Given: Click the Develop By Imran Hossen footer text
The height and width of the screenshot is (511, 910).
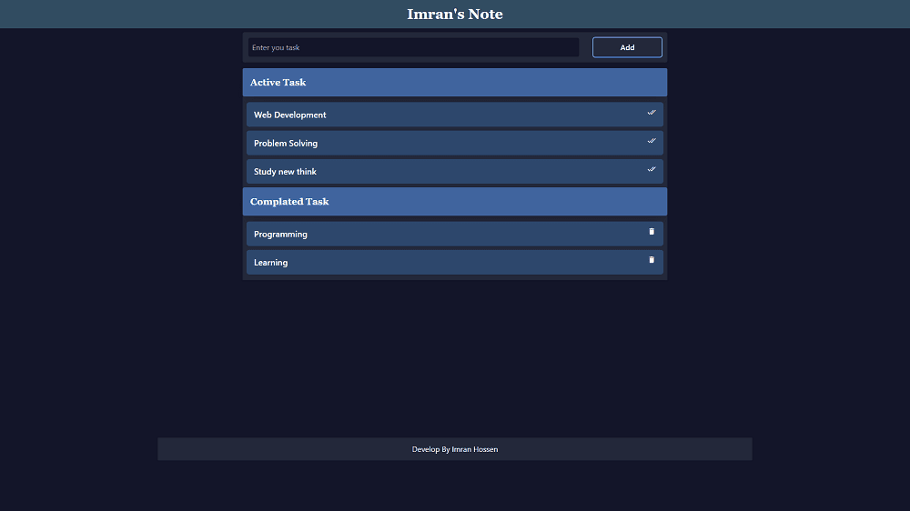Looking at the screenshot, I should coord(455,449).
